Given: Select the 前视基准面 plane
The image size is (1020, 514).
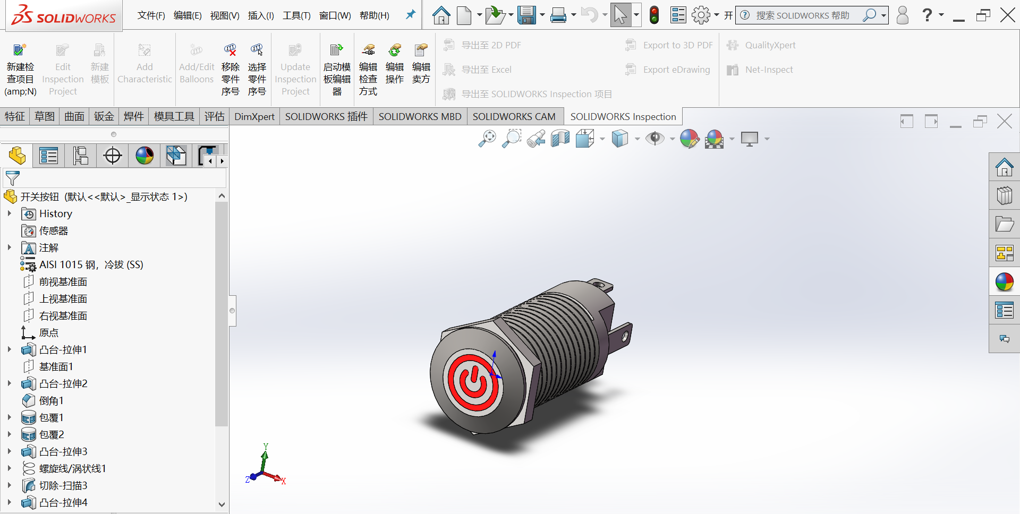Looking at the screenshot, I should [63, 281].
